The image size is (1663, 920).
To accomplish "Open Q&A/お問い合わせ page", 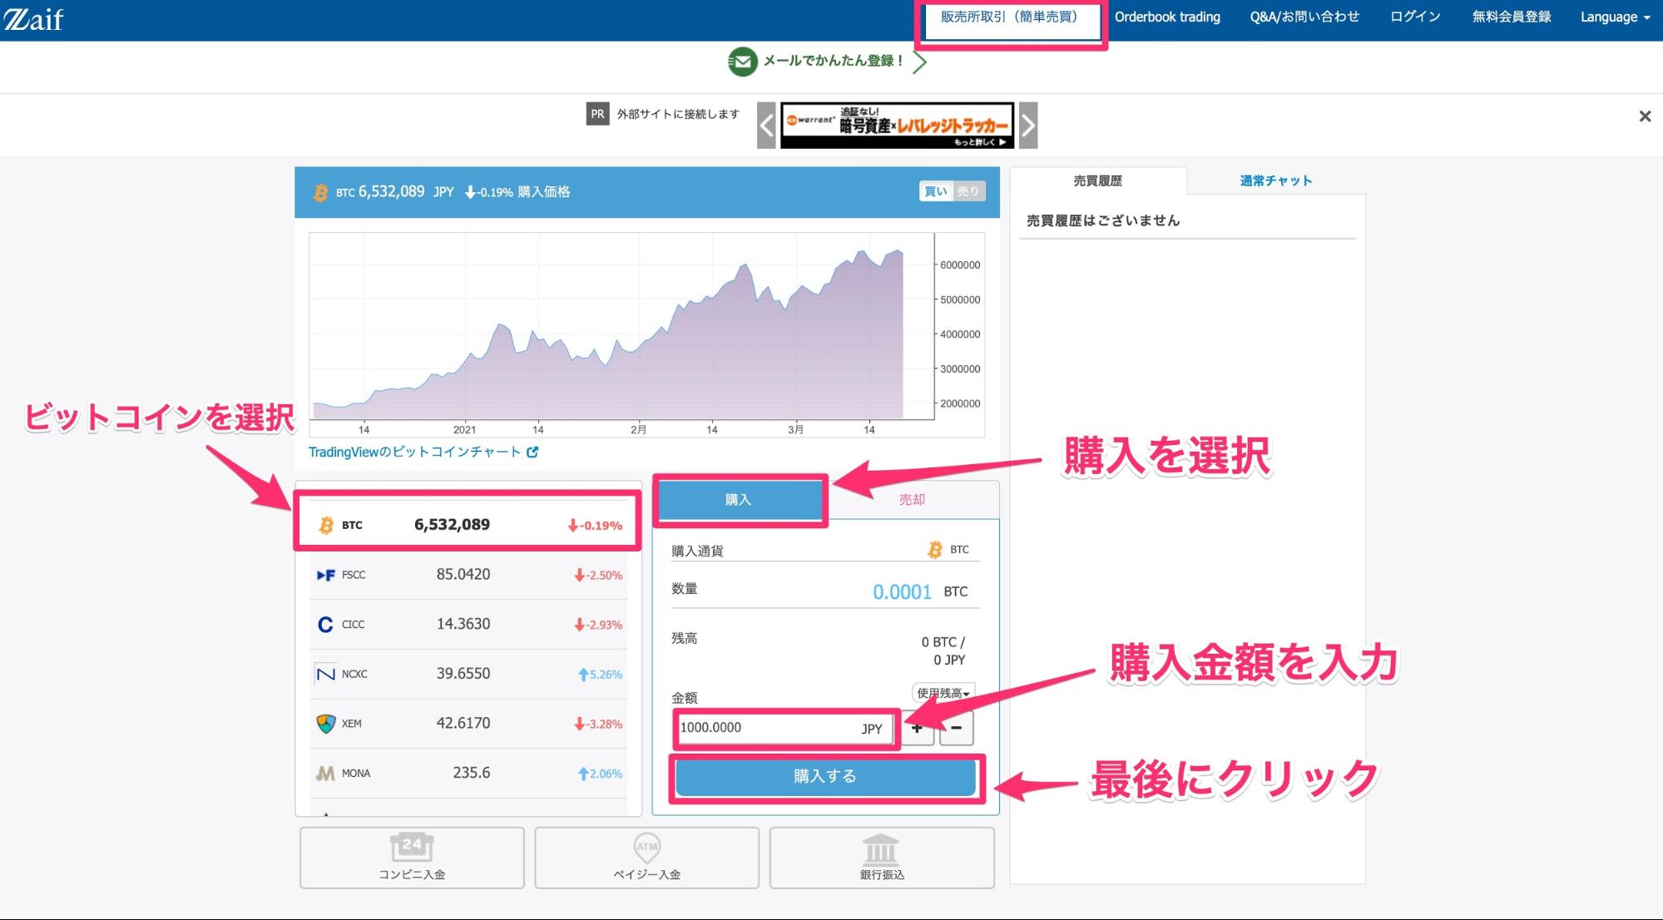I will 1304,17.
